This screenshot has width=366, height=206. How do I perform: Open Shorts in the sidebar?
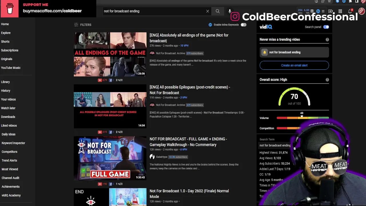(x=5, y=41)
